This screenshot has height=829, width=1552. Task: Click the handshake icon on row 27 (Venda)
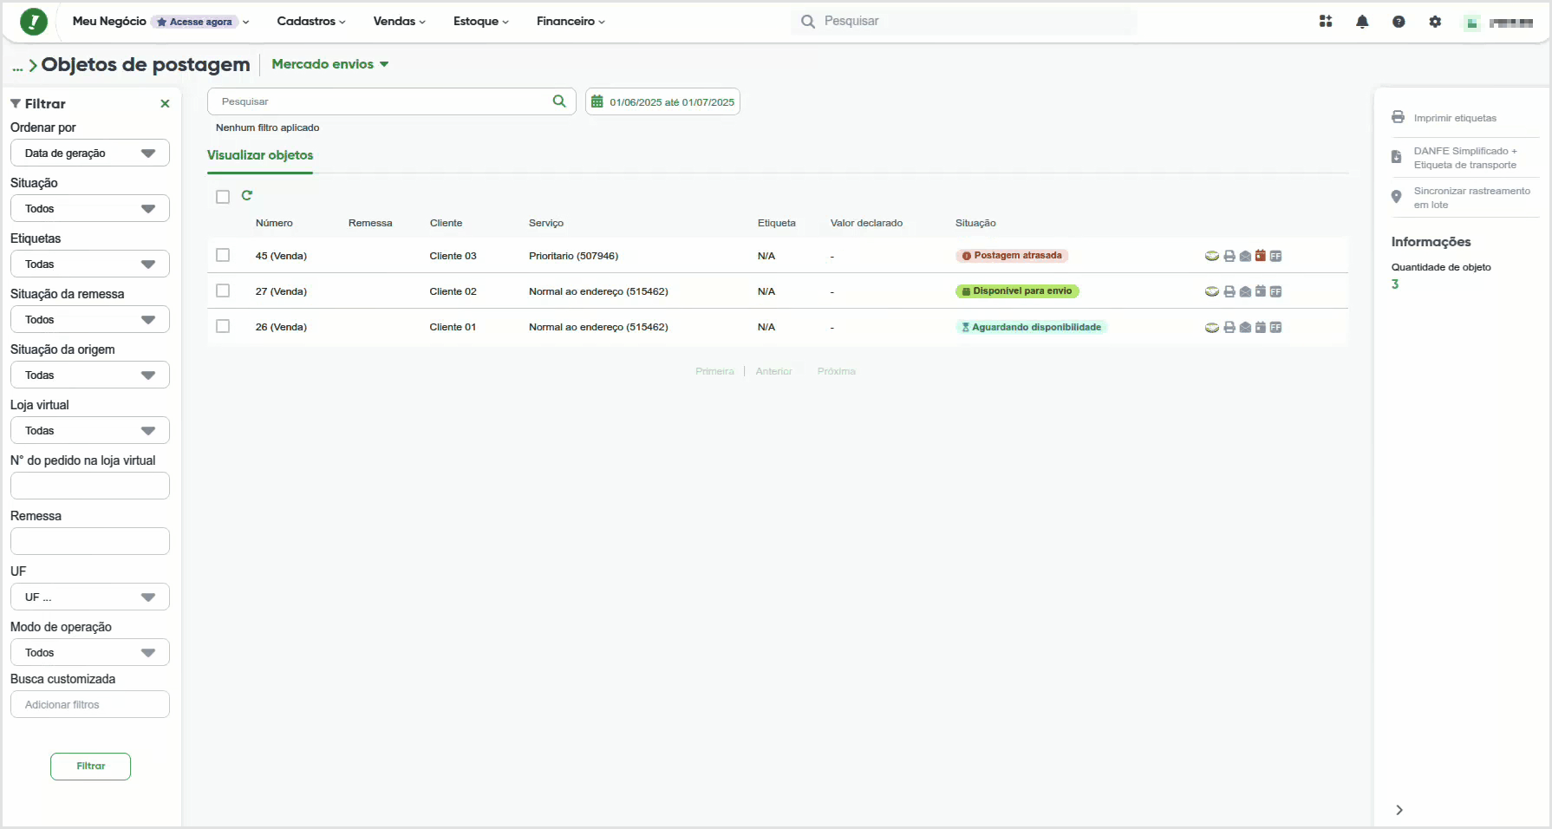coord(1212,291)
